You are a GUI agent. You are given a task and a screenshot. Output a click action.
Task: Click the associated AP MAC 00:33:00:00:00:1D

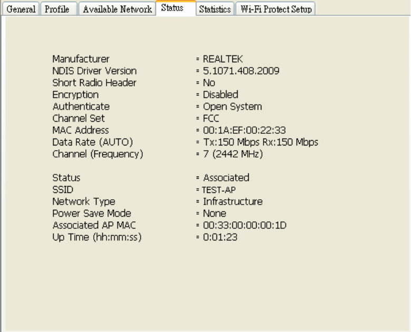pos(244,225)
